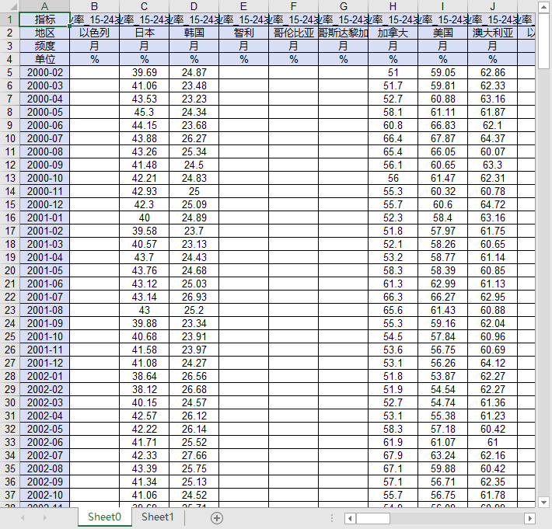The height and width of the screenshot is (529, 552).
Task: Add a new sheet with plus icon
Action: click(217, 518)
